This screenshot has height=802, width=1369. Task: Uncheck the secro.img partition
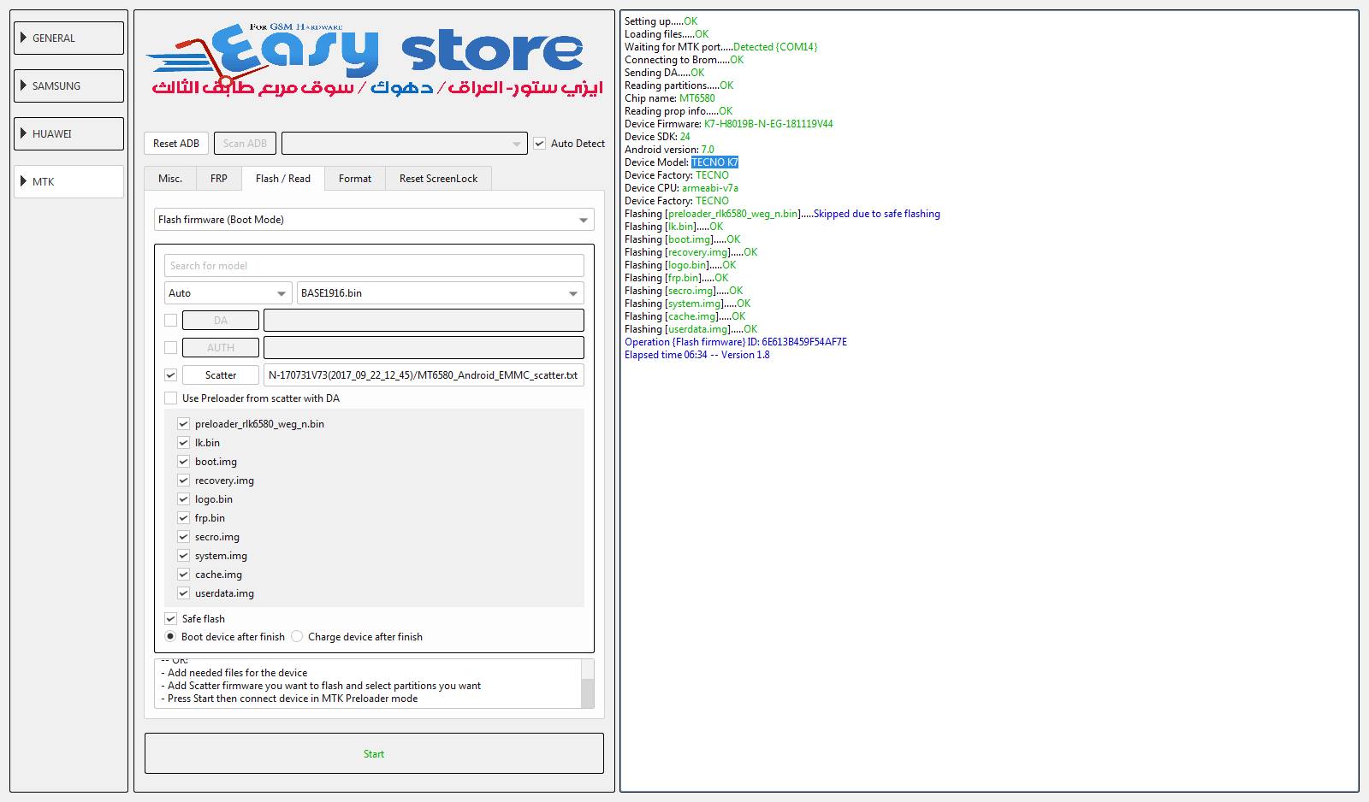click(x=183, y=537)
